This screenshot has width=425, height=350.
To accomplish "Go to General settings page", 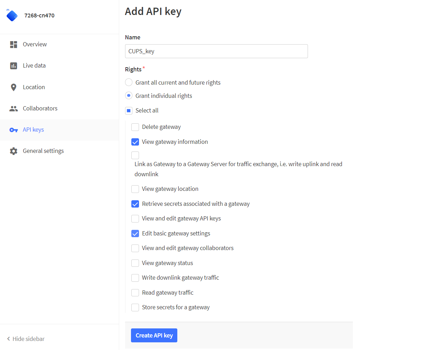I will tap(43, 151).
